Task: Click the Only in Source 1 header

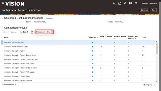Action: point(106,37)
